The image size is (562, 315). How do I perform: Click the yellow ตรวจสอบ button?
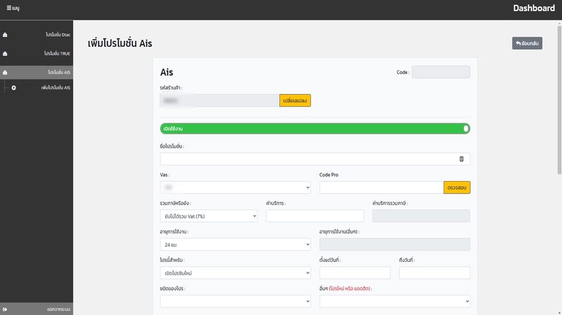coord(457,188)
